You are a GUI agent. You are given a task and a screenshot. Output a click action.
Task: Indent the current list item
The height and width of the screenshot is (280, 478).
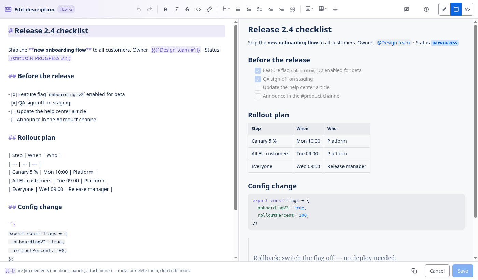click(282, 9)
